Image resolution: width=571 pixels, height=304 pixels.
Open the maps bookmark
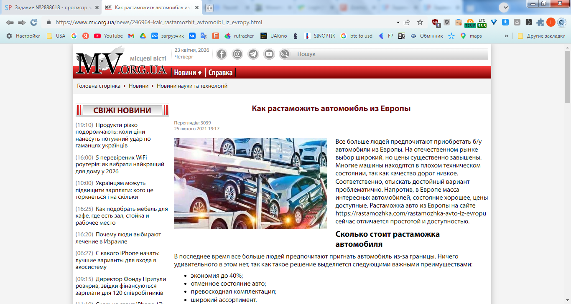coord(471,36)
